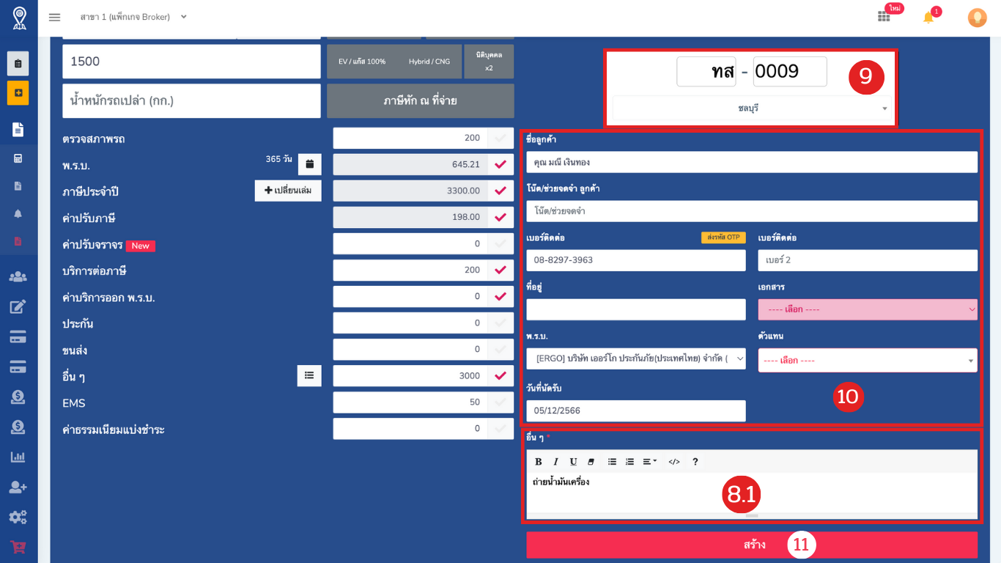Click the ภาษีหัก ณ ที่จ่าย button
The height and width of the screenshot is (563, 1001).
[421, 100]
